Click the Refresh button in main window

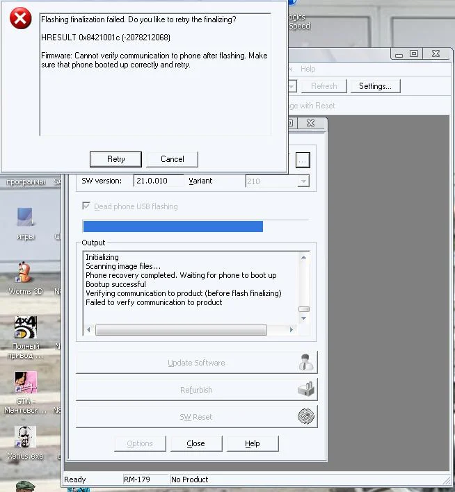324,86
